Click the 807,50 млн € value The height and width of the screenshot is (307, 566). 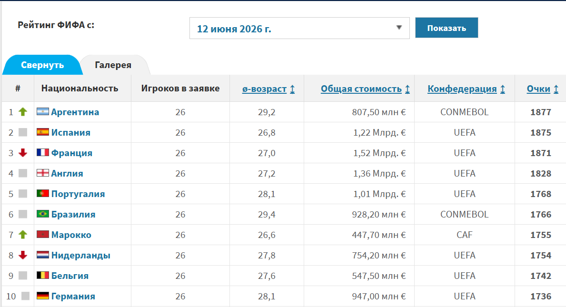[379, 112]
